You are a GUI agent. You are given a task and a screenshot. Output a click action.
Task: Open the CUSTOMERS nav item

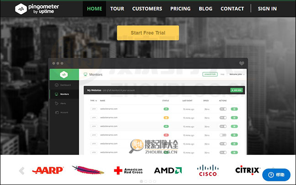pos(147,9)
